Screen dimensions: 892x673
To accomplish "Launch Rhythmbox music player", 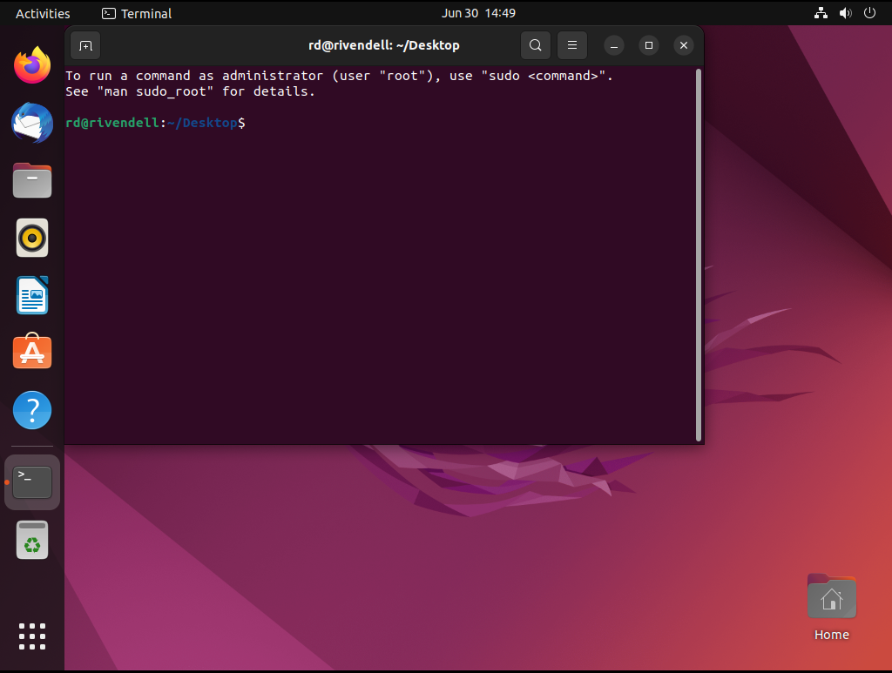I will point(32,238).
